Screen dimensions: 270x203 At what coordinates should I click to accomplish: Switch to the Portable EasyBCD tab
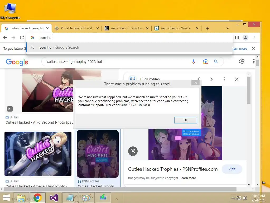tap(77, 28)
